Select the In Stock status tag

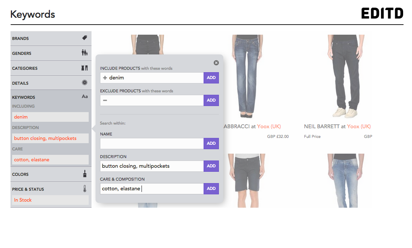click(x=50, y=200)
